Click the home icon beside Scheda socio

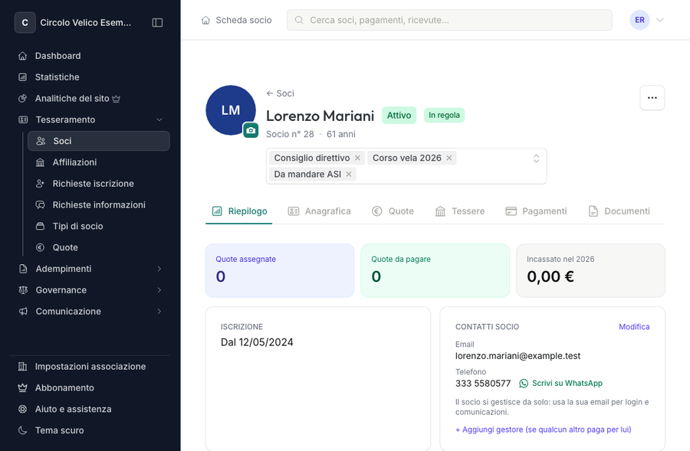(x=205, y=20)
